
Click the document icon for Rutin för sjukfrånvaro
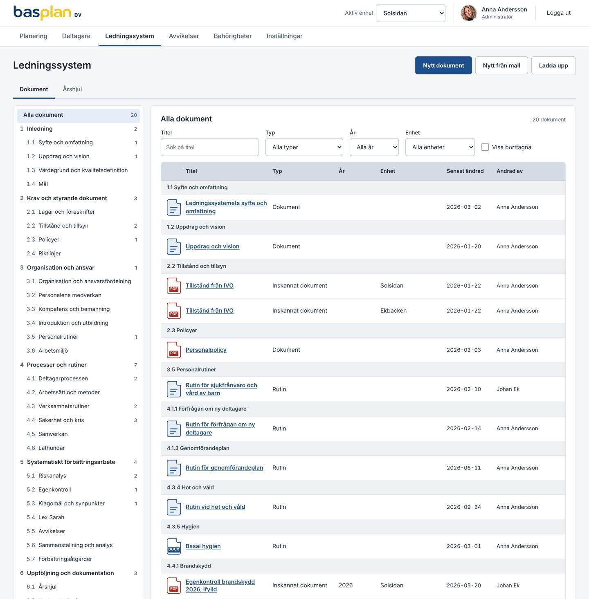coord(174,389)
